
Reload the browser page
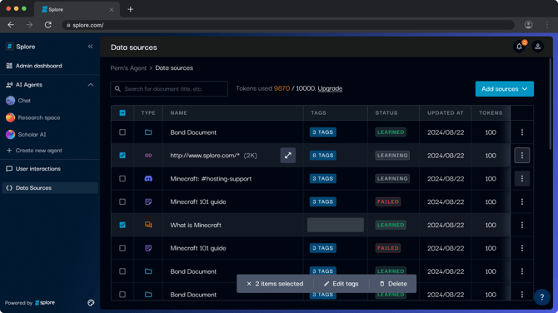point(48,25)
